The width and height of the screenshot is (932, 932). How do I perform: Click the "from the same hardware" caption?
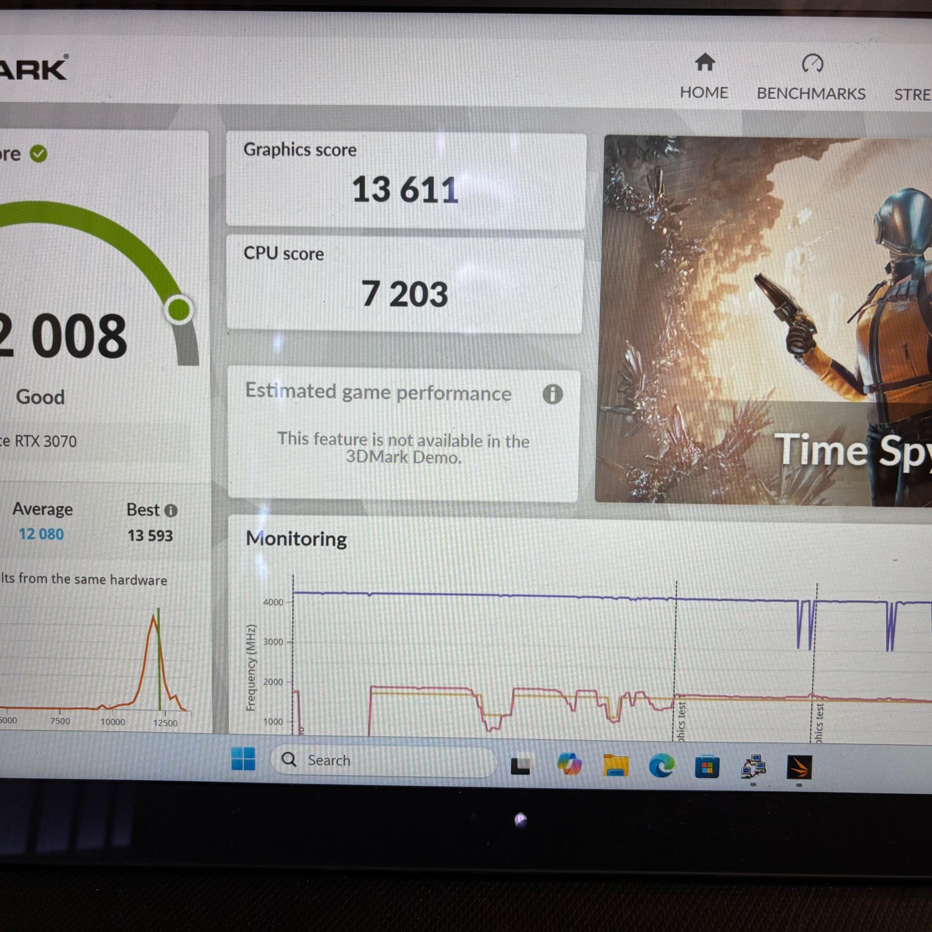92,579
